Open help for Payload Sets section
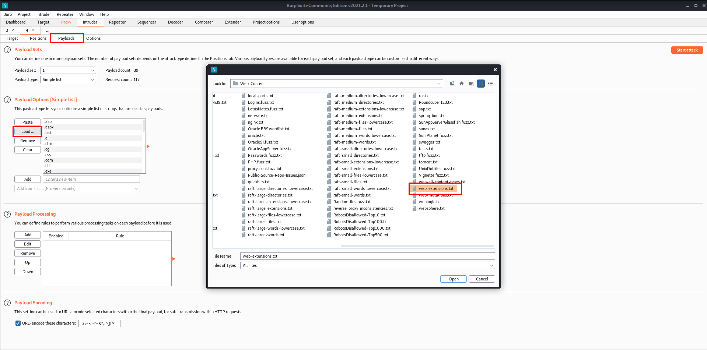This screenshot has height=350, width=707. tap(7, 50)
